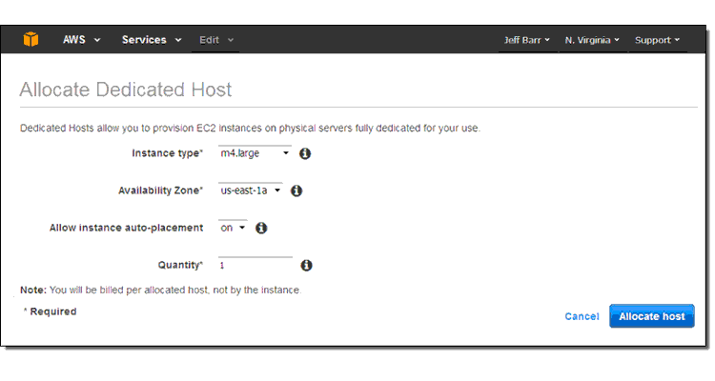715x381 pixels.
Task: Open the Availability Zone us-east-1a dropdown
Action: click(251, 190)
